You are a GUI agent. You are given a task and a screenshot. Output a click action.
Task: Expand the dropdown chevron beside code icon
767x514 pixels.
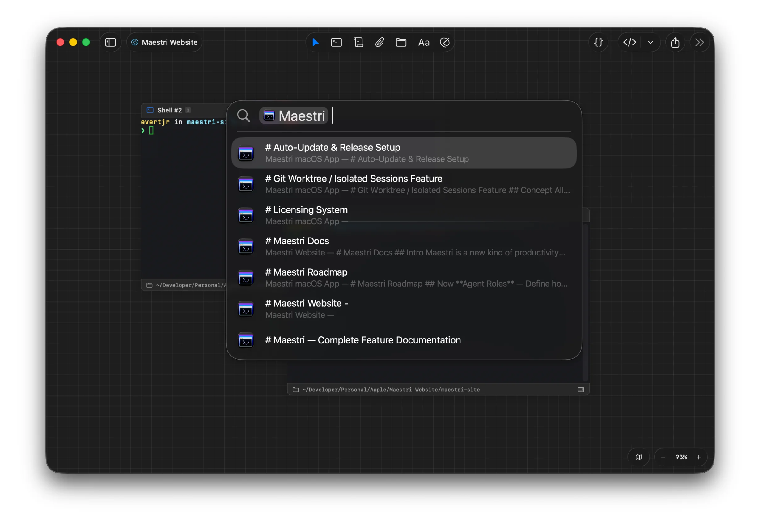coord(650,42)
